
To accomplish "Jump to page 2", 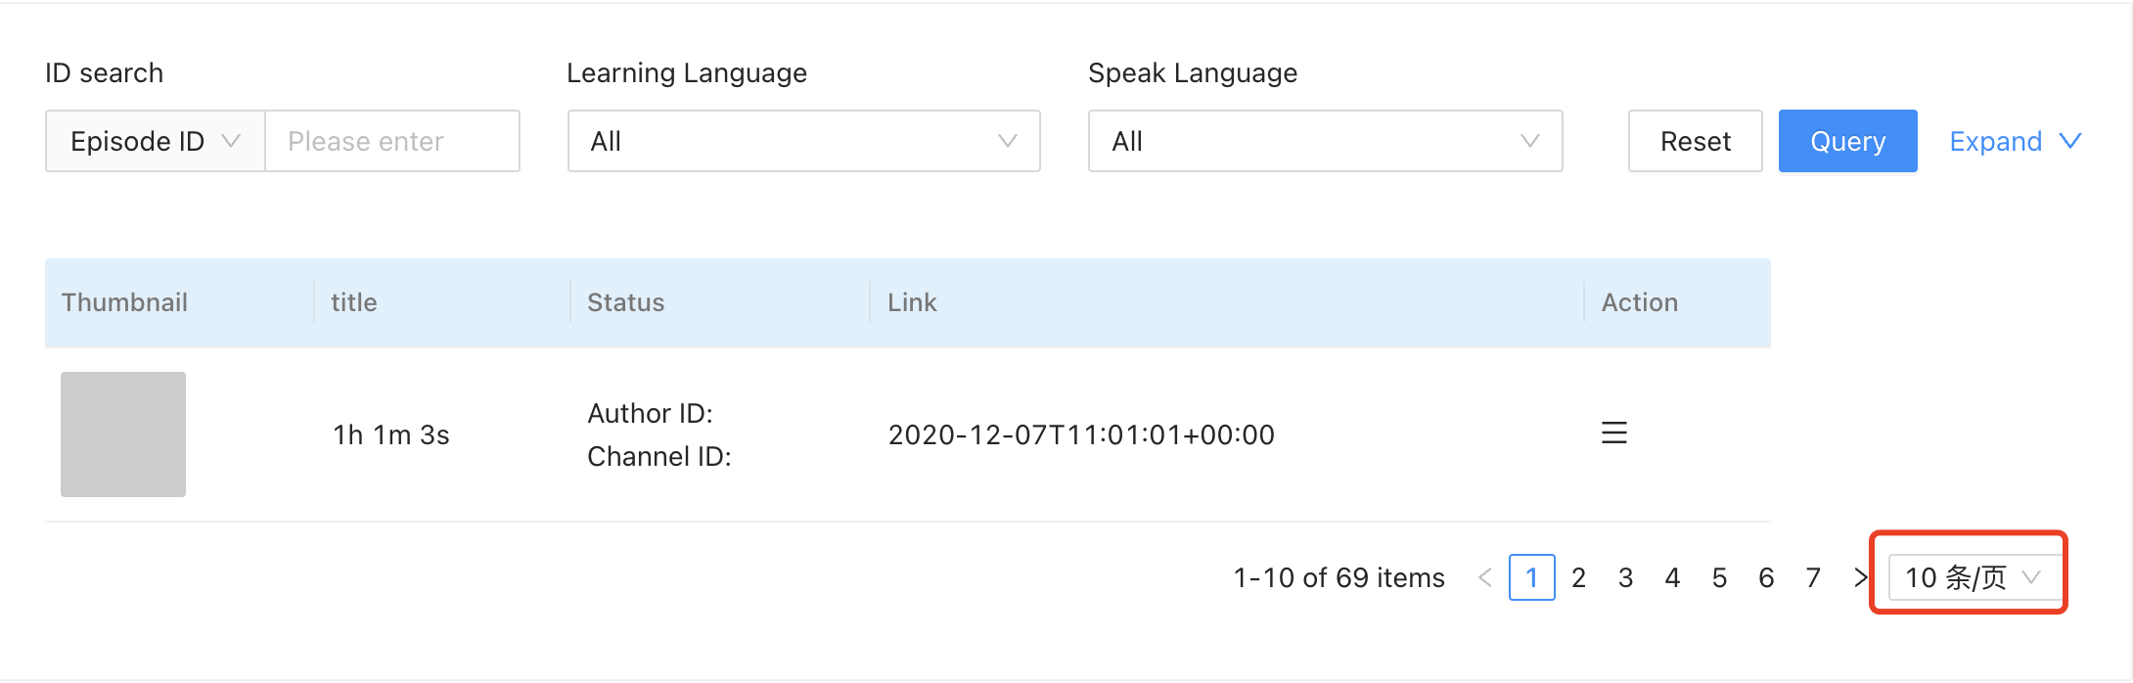I will click(1578, 577).
